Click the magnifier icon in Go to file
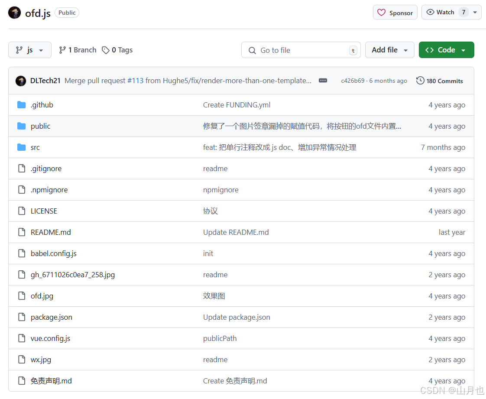Screen dimensions: 486x399 pos(252,50)
